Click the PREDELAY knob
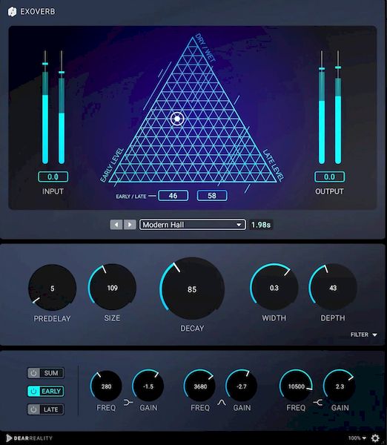The width and height of the screenshot is (387, 445). 52,288
